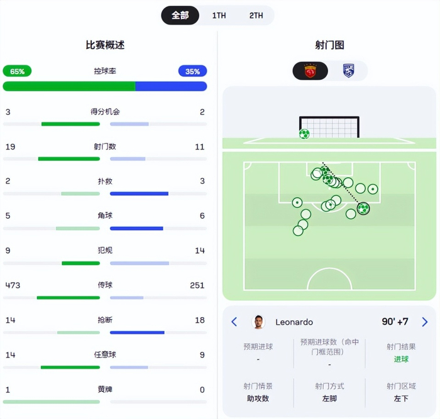The height and width of the screenshot is (419, 440).
Task: Switch shot map to blue away team crest
Action: click(x=348, y=70)
